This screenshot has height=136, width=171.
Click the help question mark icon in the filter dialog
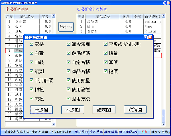pyautogui.click(x=145, y=37)
